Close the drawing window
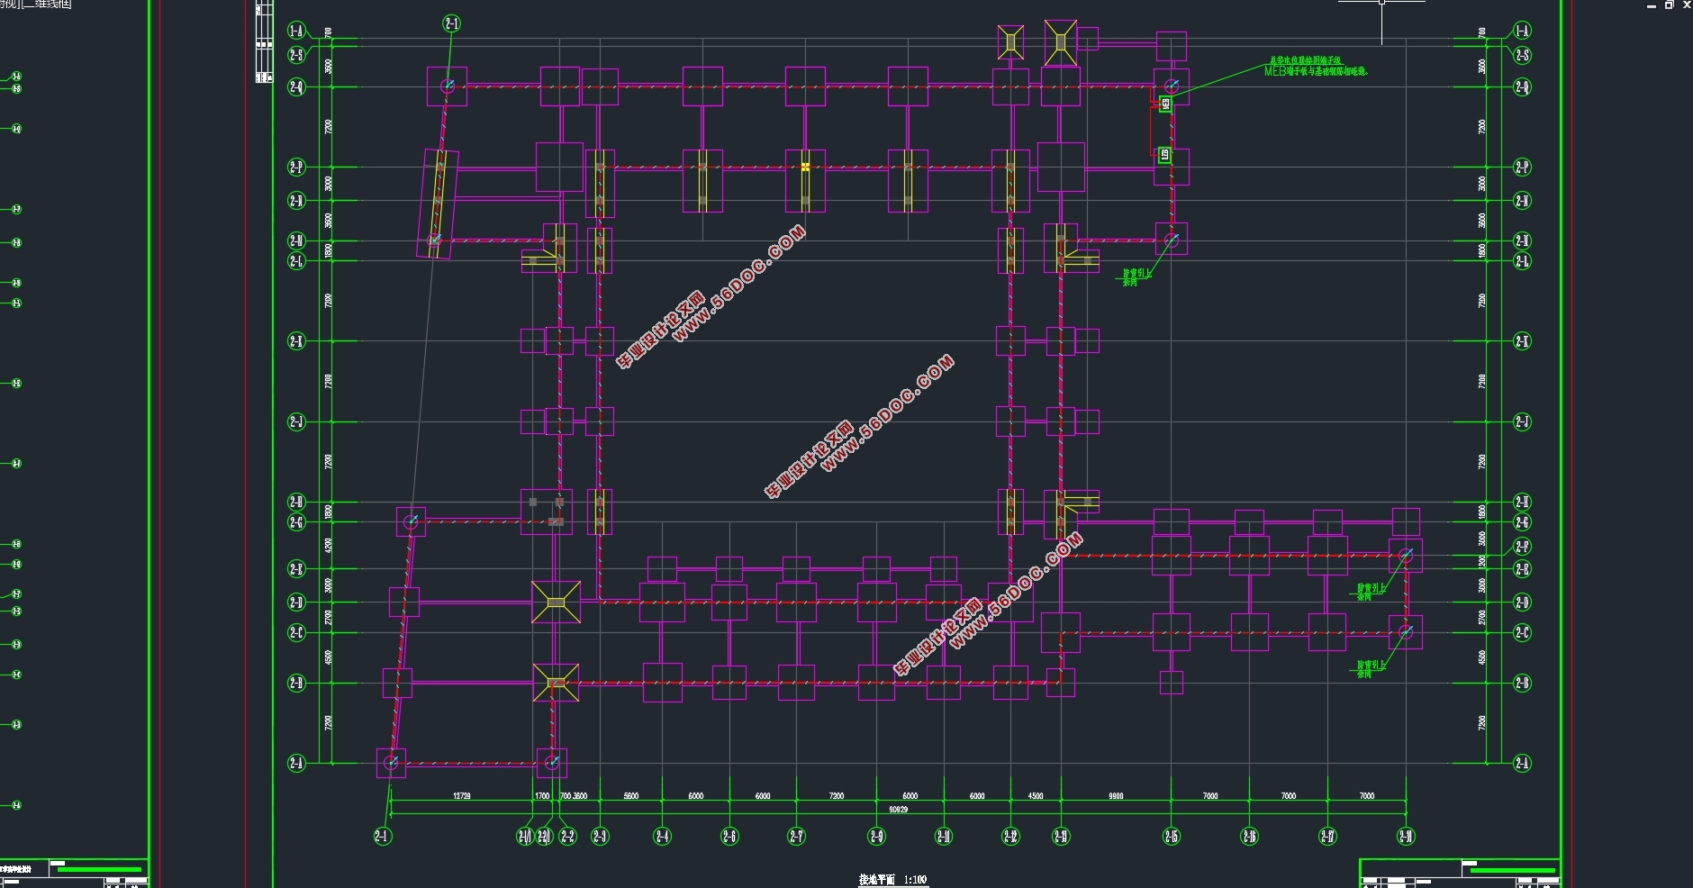This screenshot has width=1693, height=888. click(x=1687, y=5)
